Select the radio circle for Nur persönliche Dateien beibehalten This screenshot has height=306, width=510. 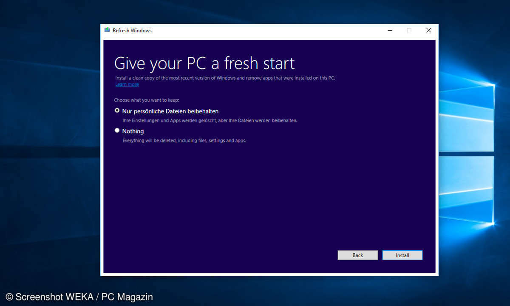[117, 110]
